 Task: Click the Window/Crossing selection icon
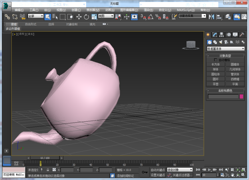(70, 17)
